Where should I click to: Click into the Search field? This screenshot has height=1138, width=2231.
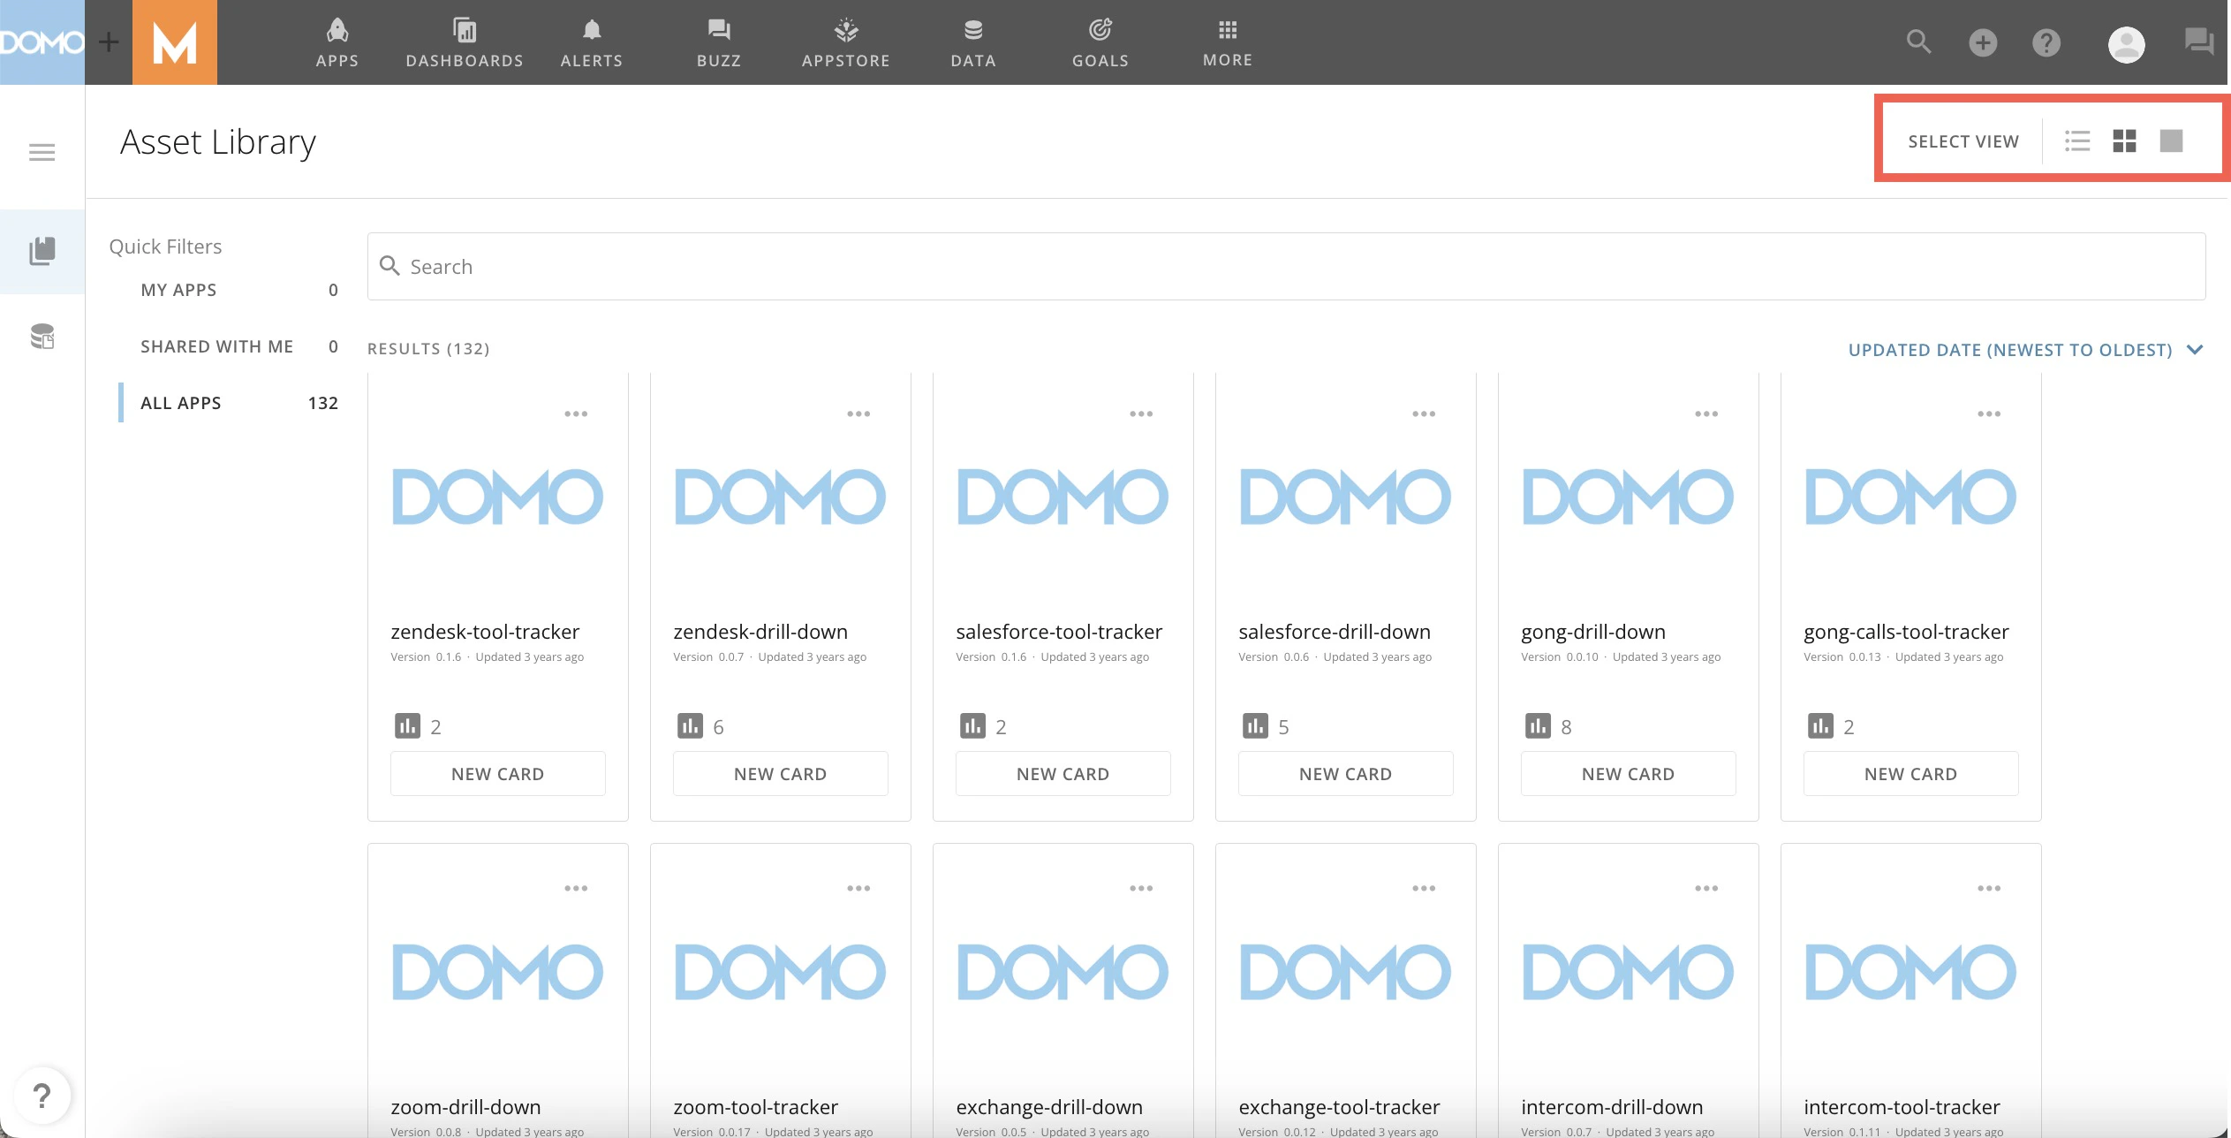pyautogui.click(x=1286, y=267)
